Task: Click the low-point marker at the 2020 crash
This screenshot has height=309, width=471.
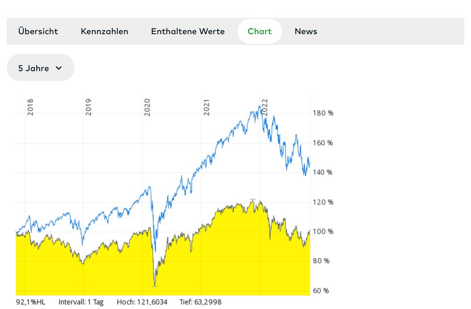Action: pyautogui.click(x=154, y=286)
